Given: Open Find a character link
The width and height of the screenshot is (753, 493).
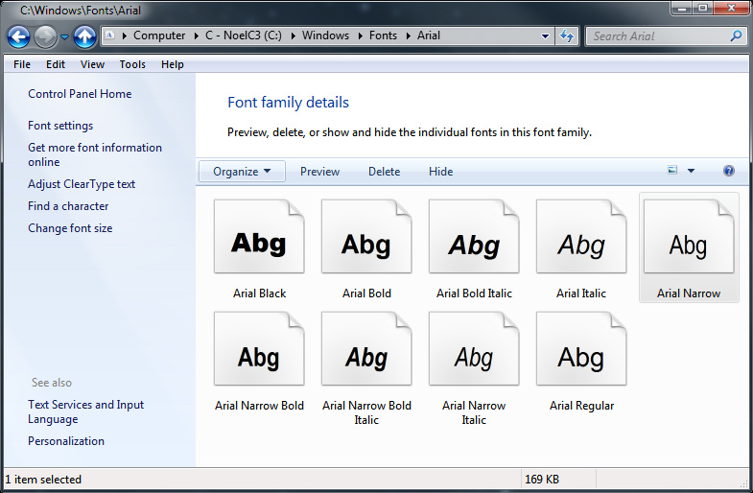Looking at the screenshot, I should click(x=68, y=206).
